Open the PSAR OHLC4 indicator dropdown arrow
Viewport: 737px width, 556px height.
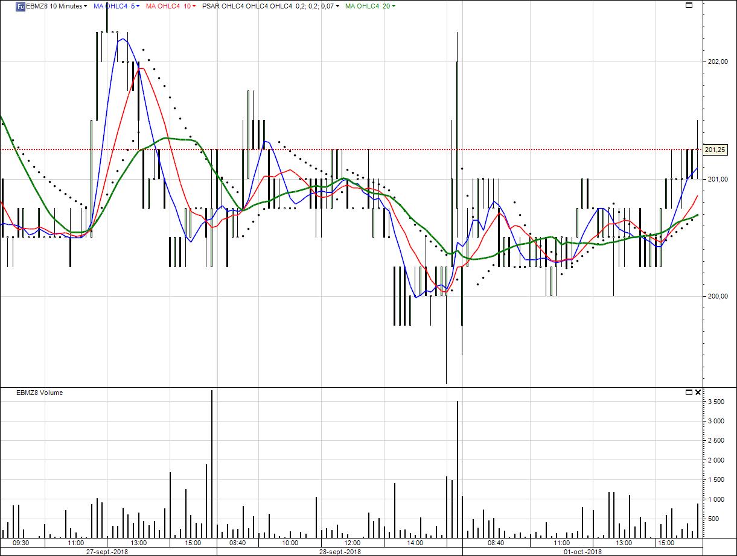click(337, 6)
